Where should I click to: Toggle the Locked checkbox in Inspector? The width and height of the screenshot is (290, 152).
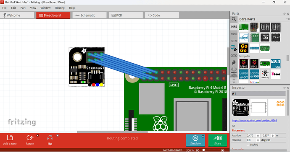tap(248, 145)
